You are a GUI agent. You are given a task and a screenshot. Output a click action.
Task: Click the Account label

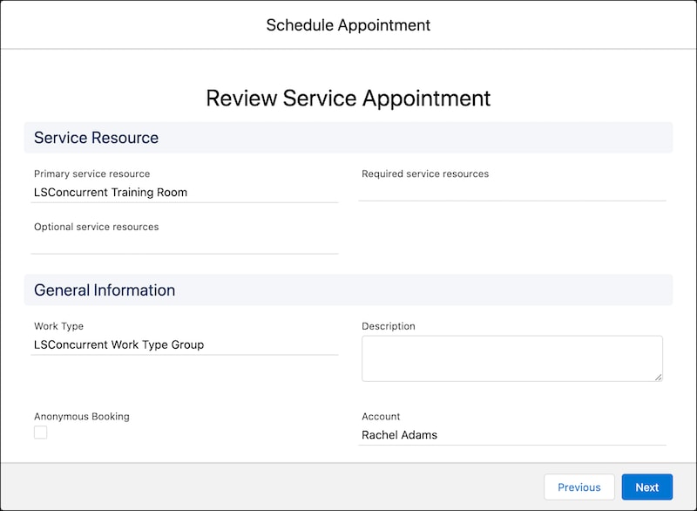(381, 416)
